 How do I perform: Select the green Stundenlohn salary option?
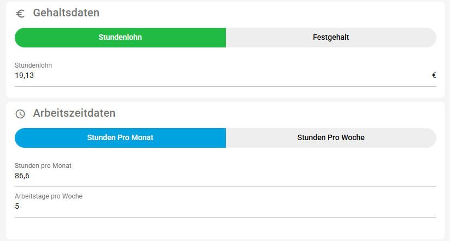pyautogui.click(x=120, y=38)
